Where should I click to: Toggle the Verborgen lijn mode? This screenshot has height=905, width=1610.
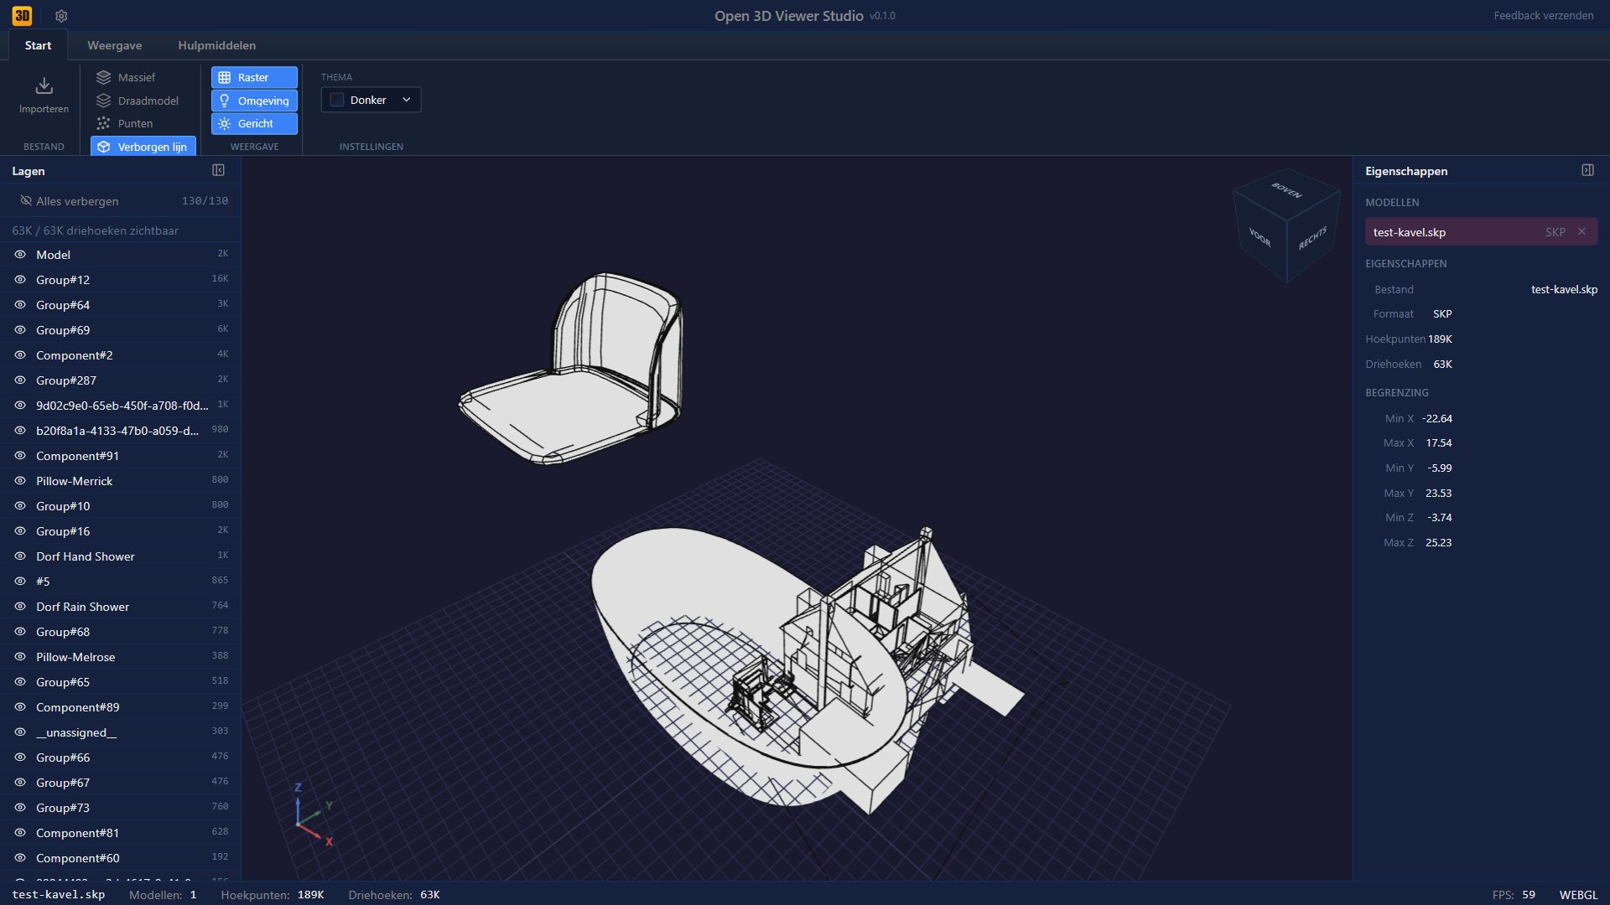143,147
